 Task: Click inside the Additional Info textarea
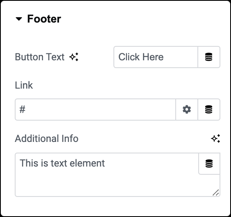coord(118,175)
